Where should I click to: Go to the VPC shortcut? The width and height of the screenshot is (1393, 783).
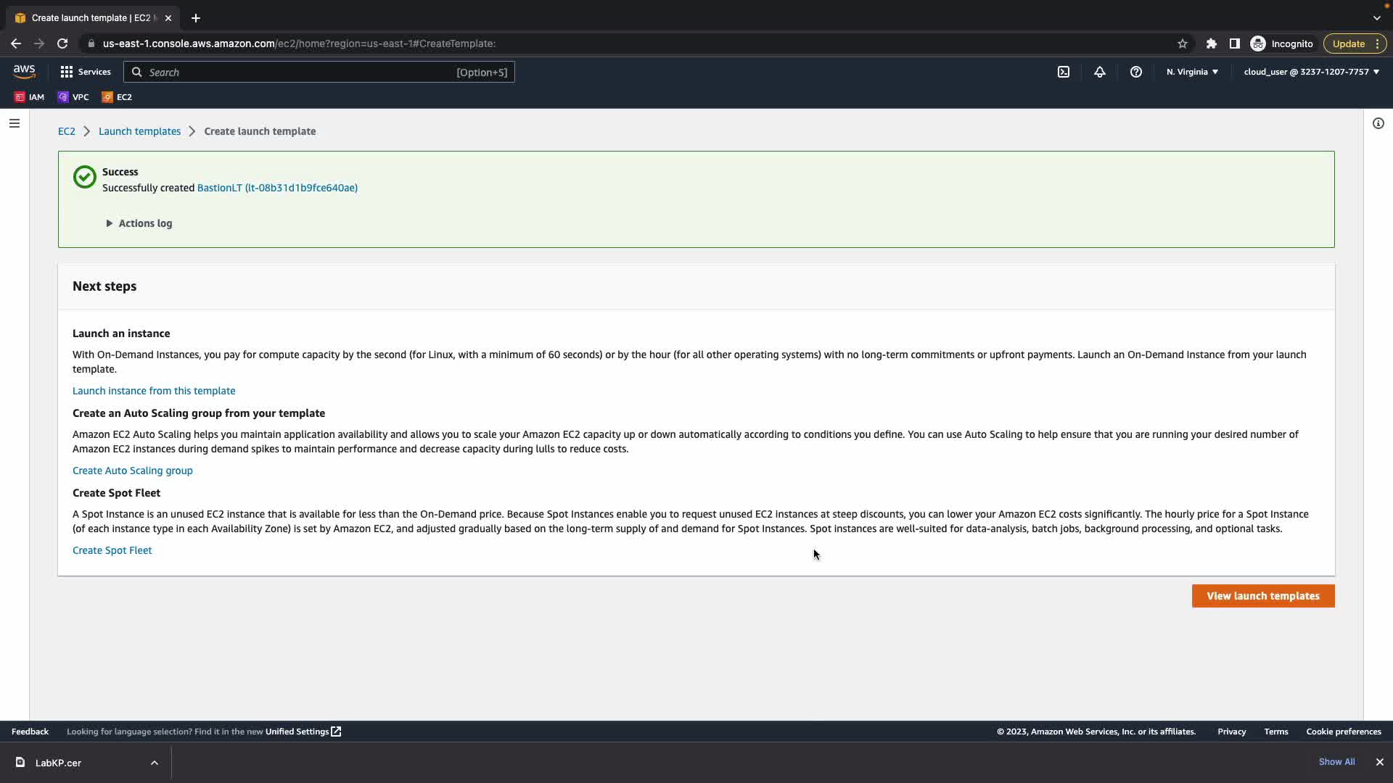[73, 97]
